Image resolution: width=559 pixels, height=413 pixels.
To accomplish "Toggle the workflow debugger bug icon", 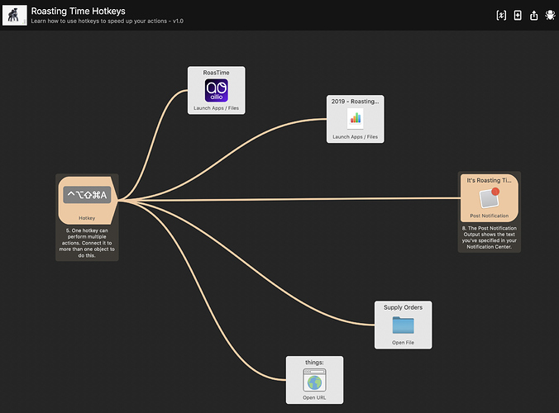I will coord(550,15).
